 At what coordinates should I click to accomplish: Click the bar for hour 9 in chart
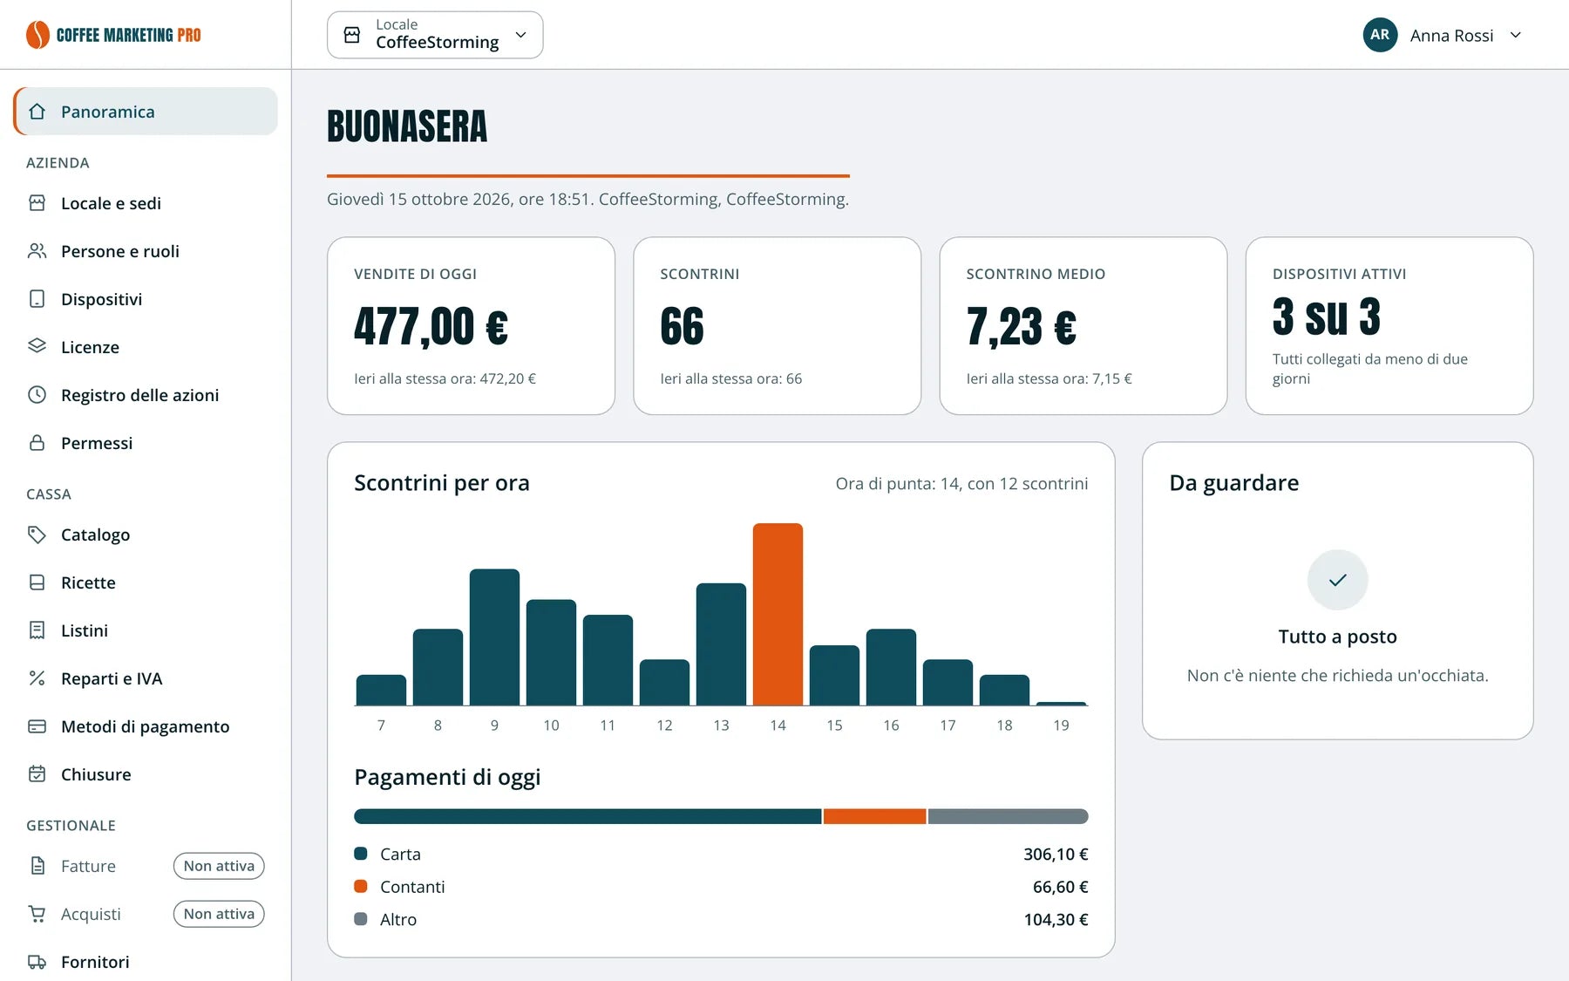tap(494, 637)
